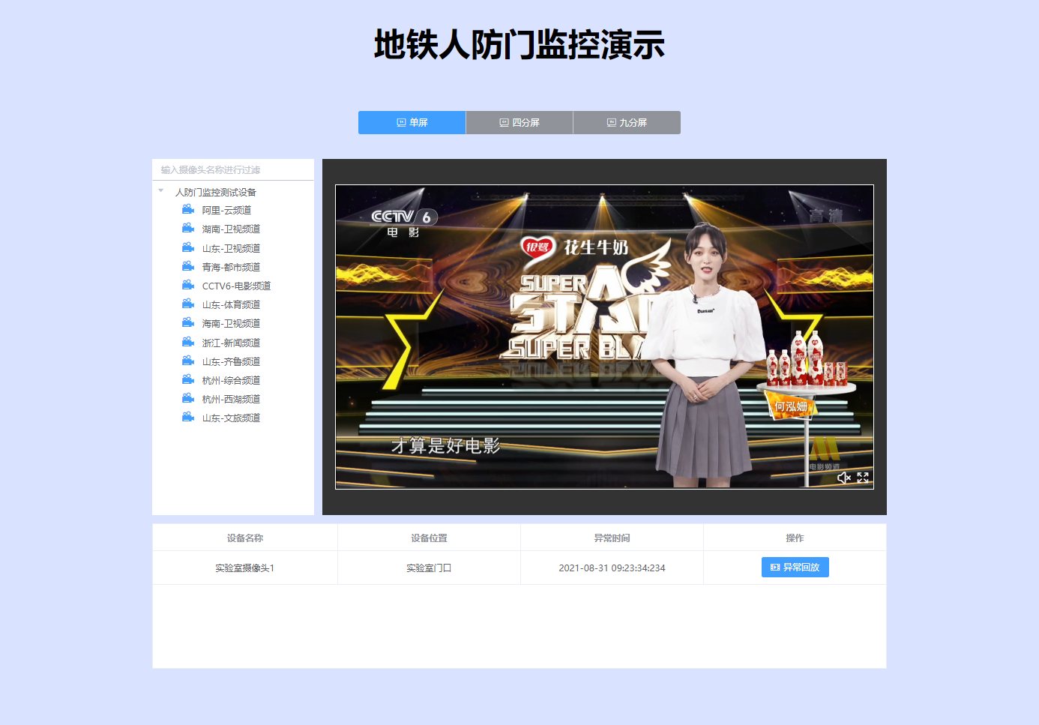Open the 山东-卫视频道 channel
The width and height of the screenshot is (1039, 725).
click(231, 249)
